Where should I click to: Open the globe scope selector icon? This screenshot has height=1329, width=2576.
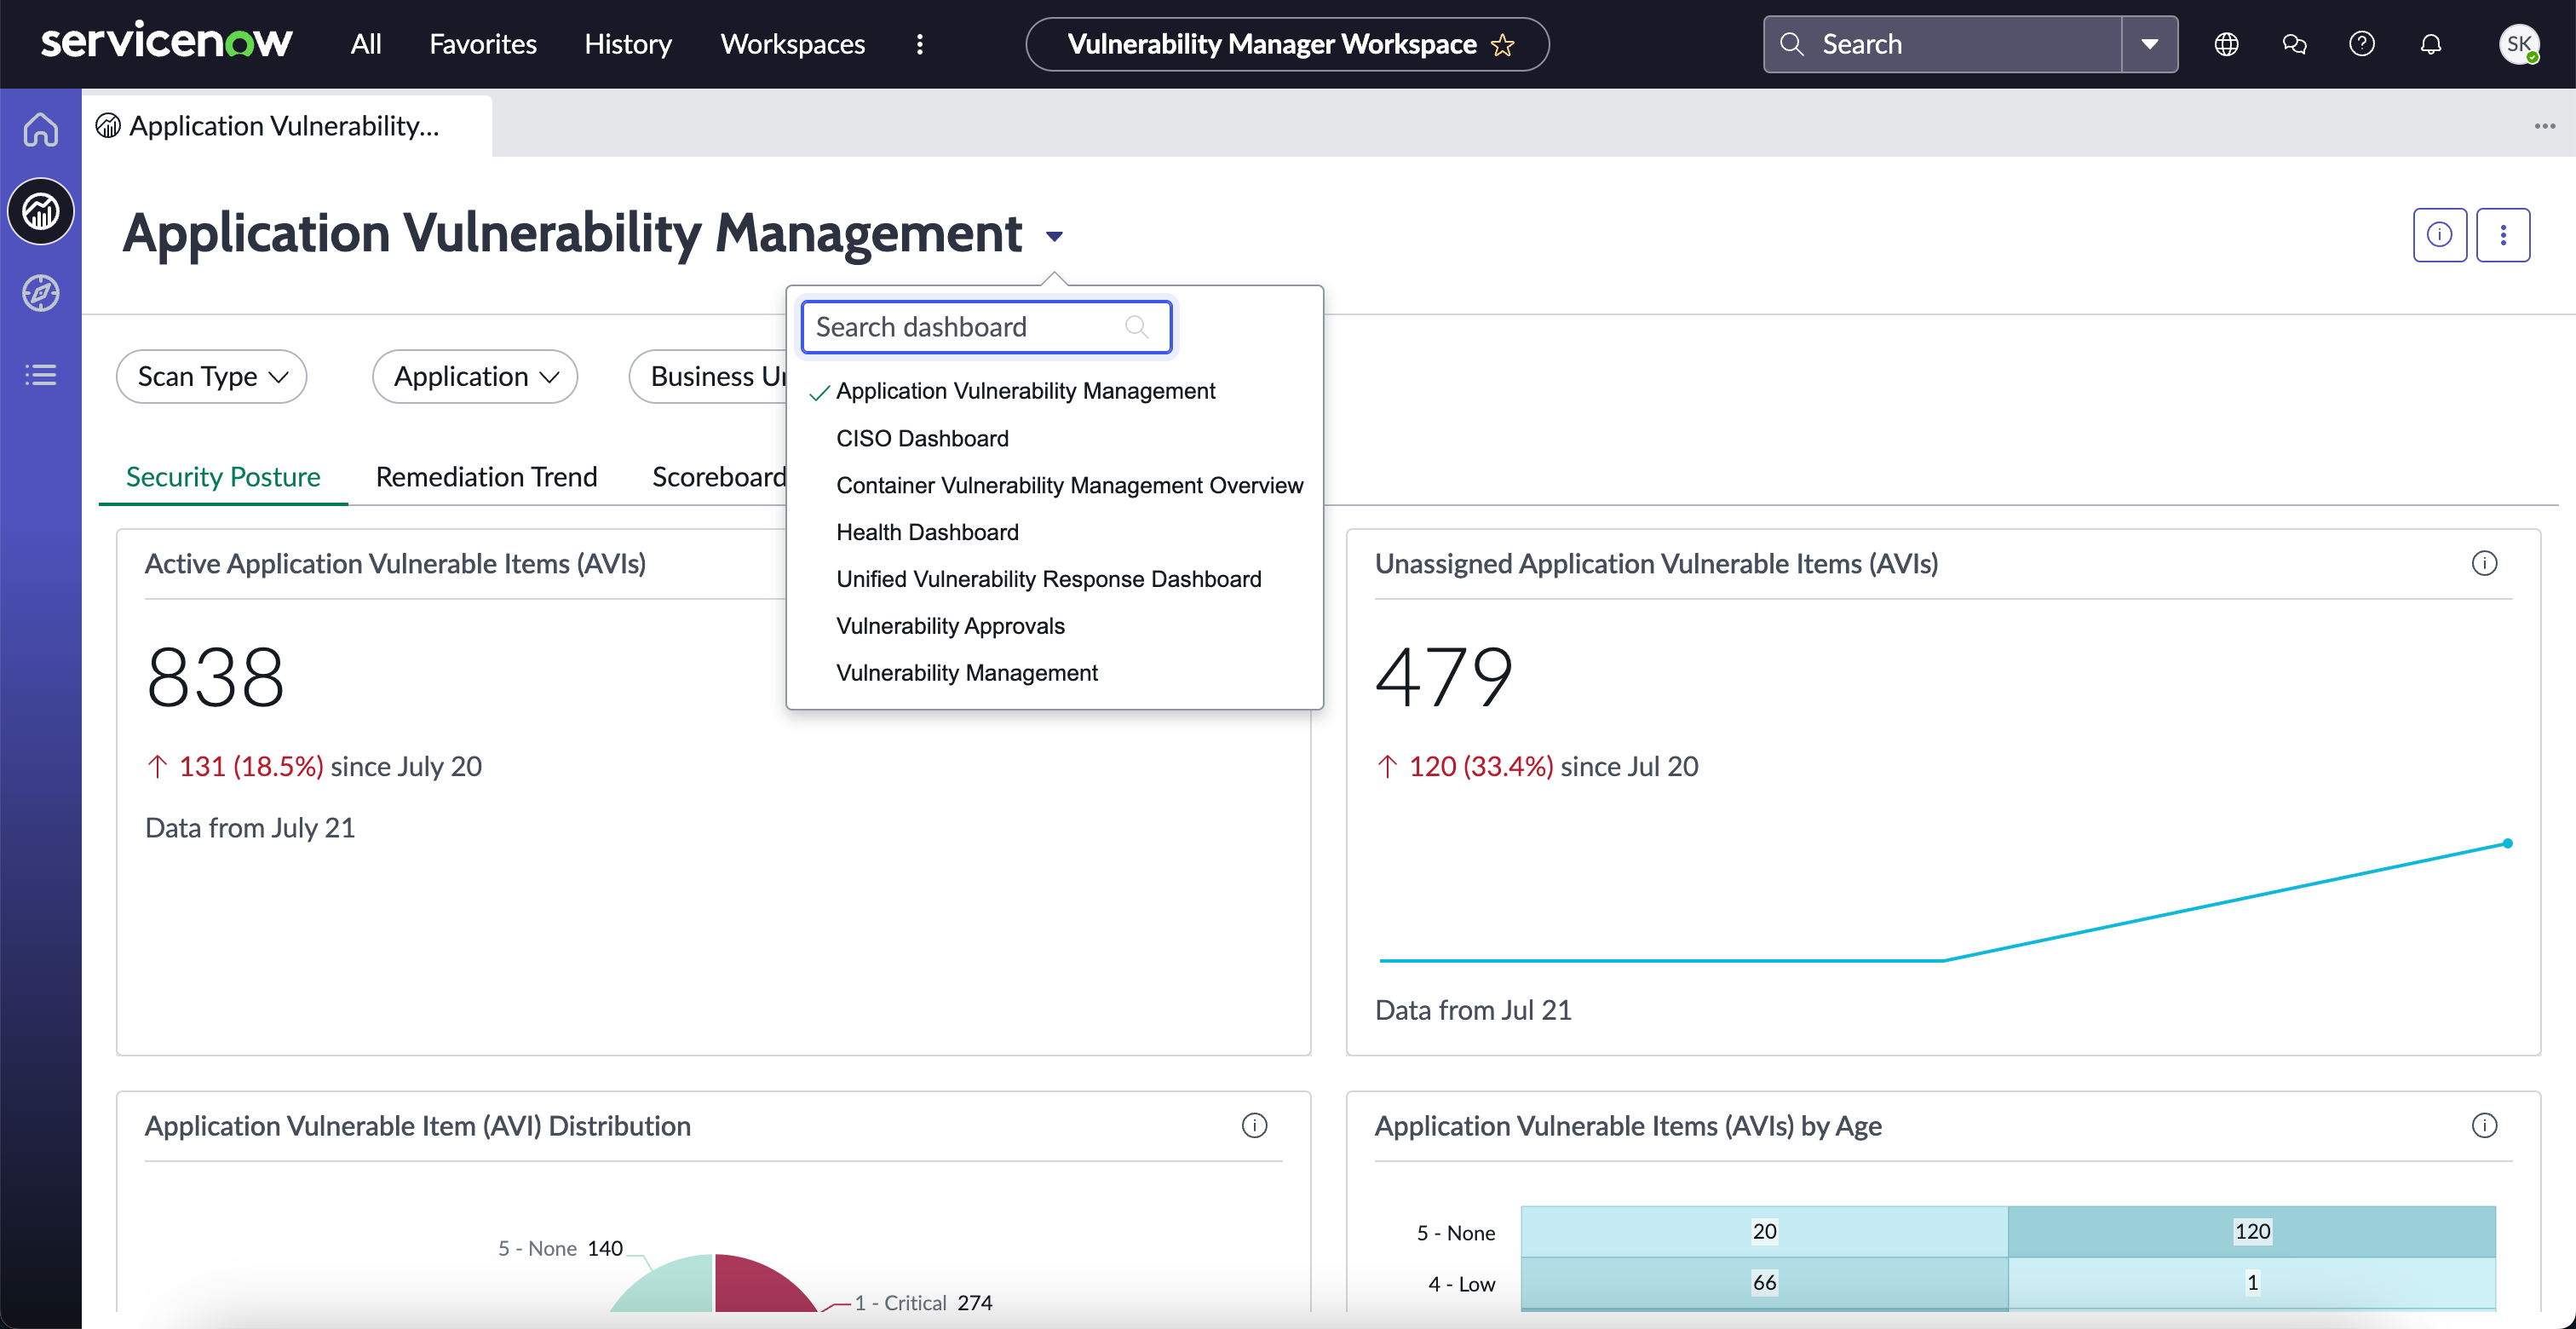tap(2226, 44)
